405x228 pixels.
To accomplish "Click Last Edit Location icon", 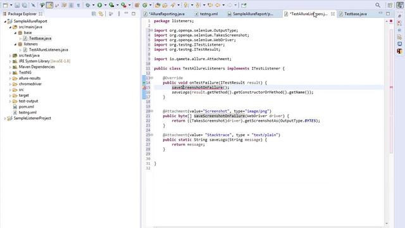I will 210,5.
